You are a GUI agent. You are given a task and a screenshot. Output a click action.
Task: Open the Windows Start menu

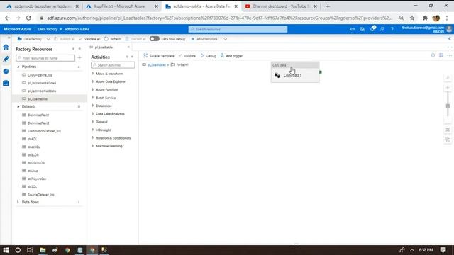(6, 250)
